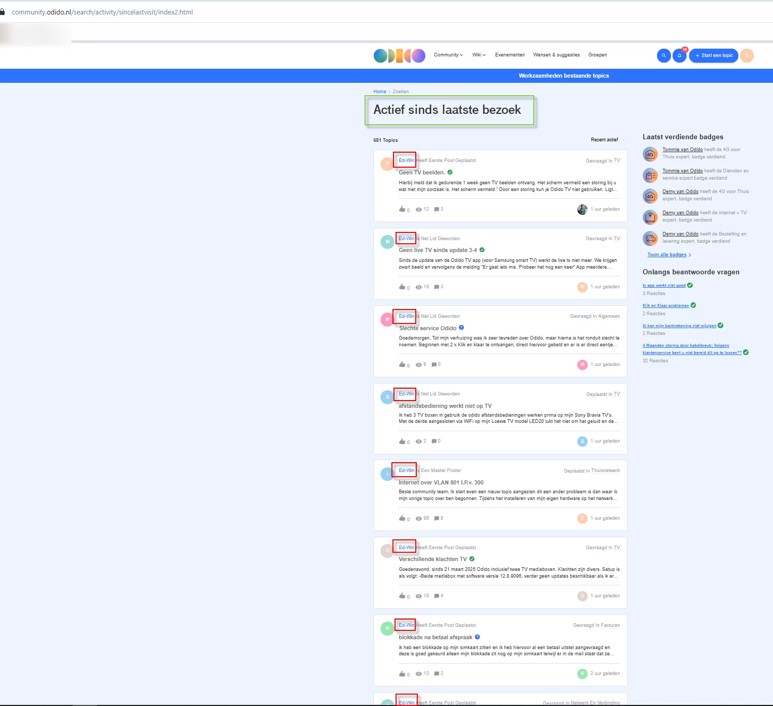The width and height of the screenshot is (773, 706).
Task: Open the topic 'Verschillende klachten TV'
Action: (x=433, y=559)
